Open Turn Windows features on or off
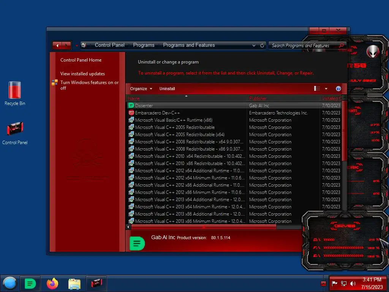 point(89,85)
